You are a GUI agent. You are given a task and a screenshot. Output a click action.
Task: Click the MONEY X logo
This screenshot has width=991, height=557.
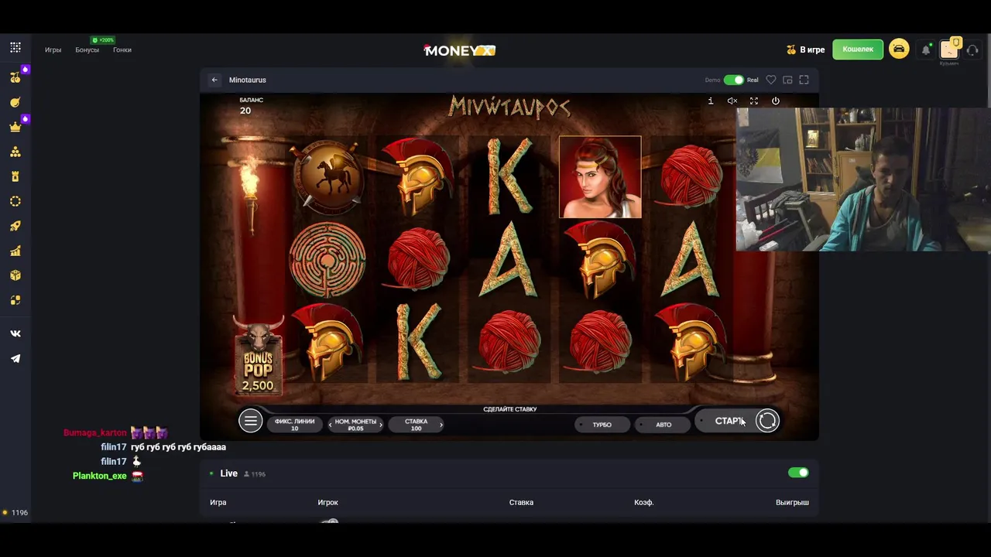[460, 50]
